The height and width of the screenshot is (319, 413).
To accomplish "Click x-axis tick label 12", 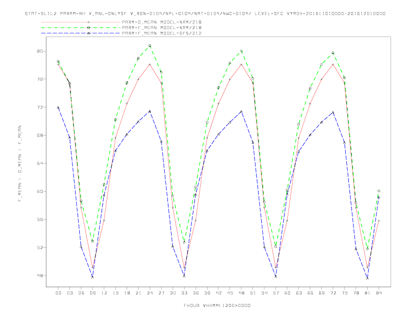I will [104, 293].
